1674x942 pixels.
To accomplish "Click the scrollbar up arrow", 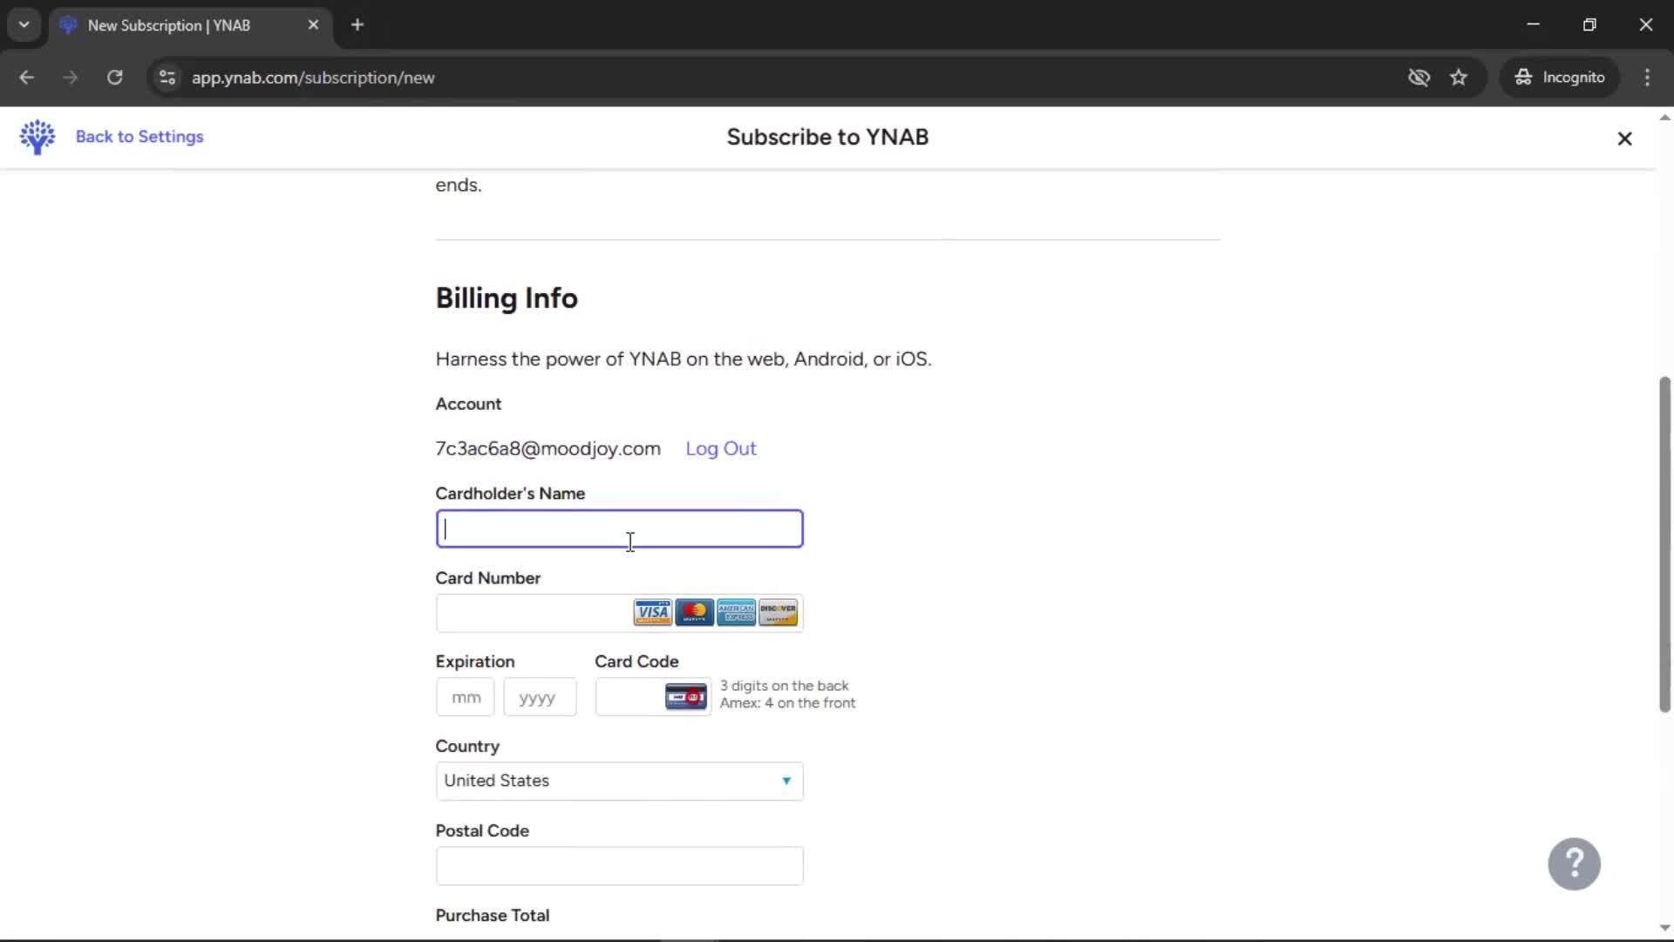I will (x=1664, y=117).
